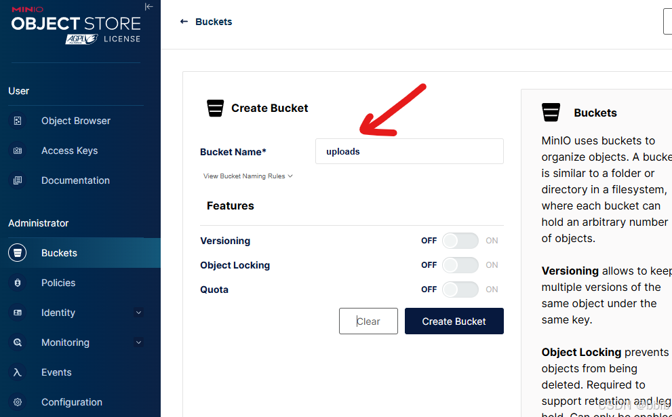Collapse the sidebar with the arrow icon
The height and width of the screenshot is (417, 672).
click(x=149, y=6)
